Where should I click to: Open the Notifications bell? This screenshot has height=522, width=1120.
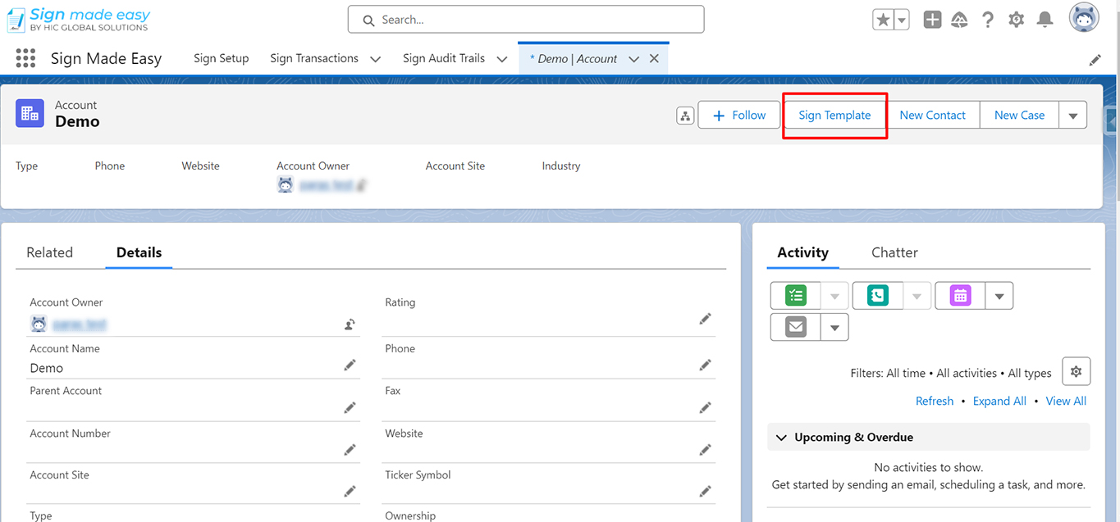pyautogui.click(x=1045, y=20)
